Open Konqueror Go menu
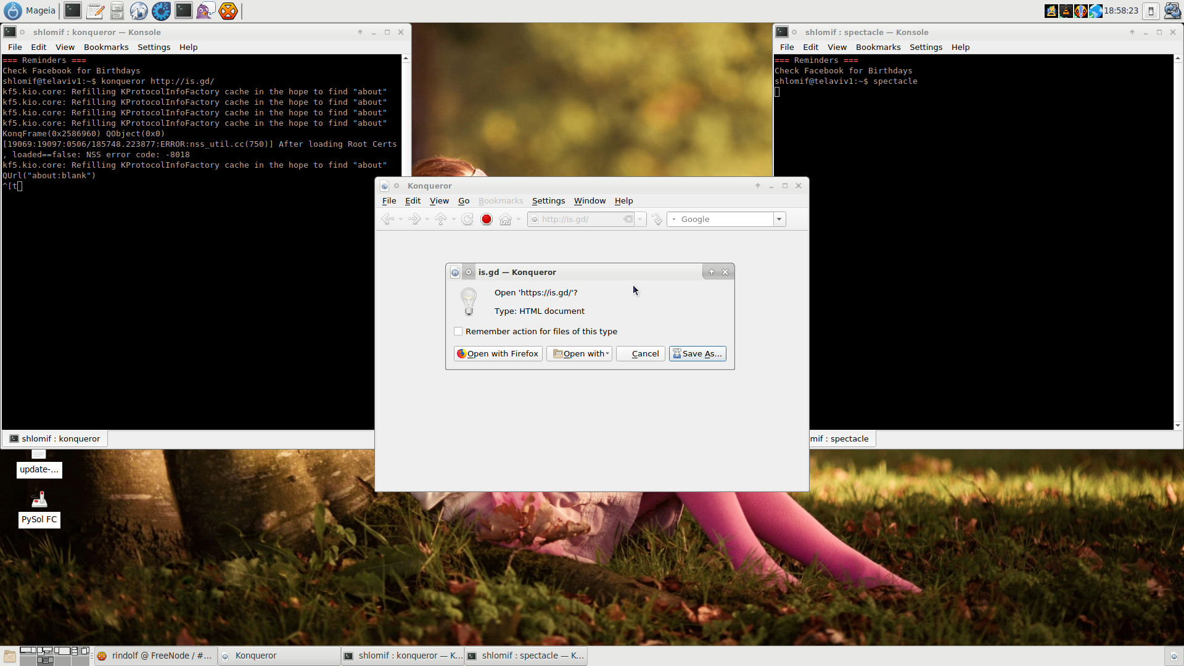The height and width of the screenshot is (666, 1184). (x=464, y=200)
